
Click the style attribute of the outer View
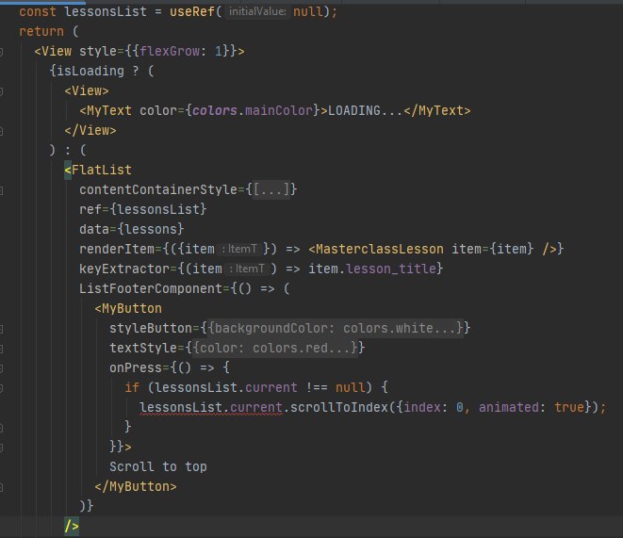pos(98,52)
